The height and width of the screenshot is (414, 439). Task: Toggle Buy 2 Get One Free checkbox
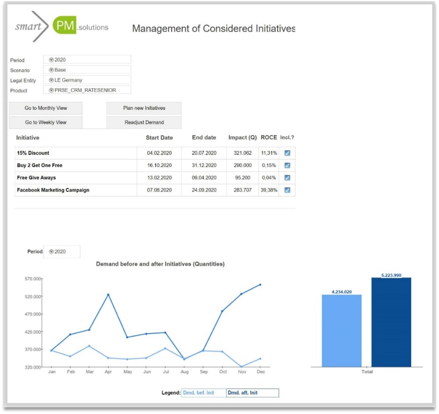click(x=287, y=165)
